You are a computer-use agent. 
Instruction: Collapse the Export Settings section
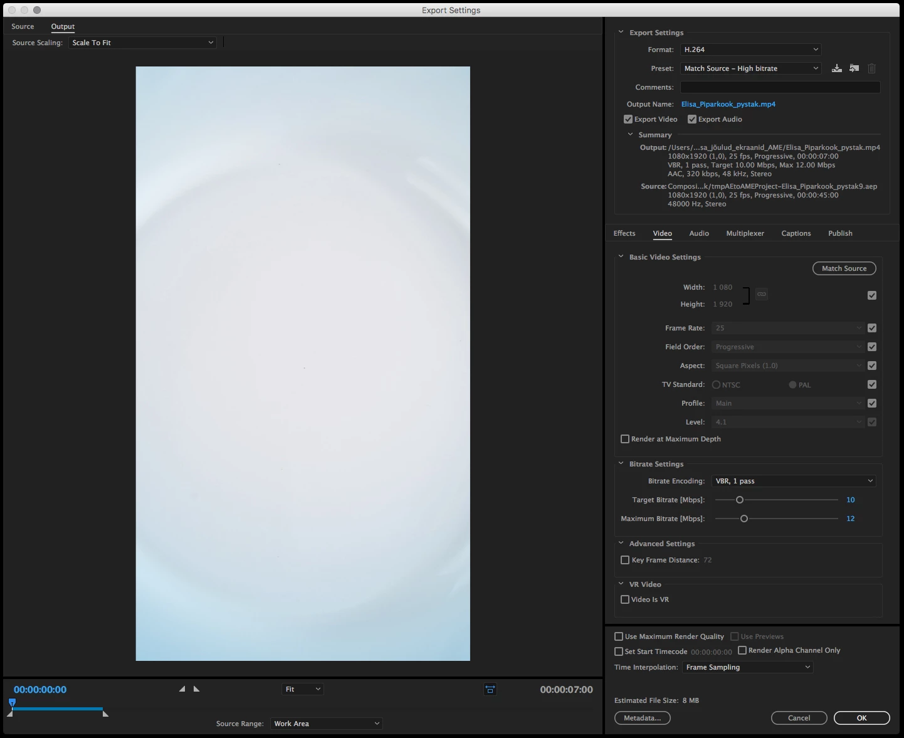621,32
